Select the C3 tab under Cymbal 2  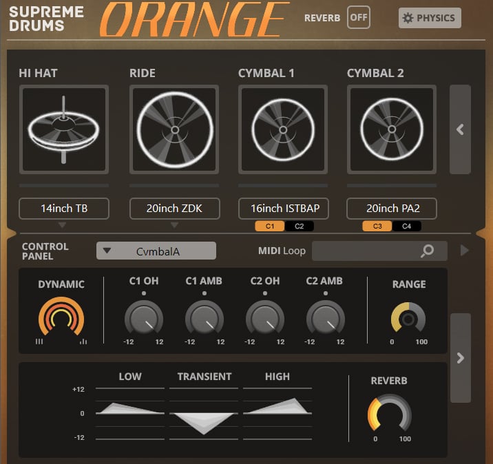pyautogui.click(x=378, y=226)
